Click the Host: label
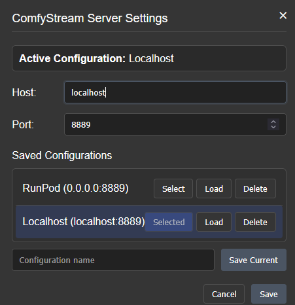 24,92
